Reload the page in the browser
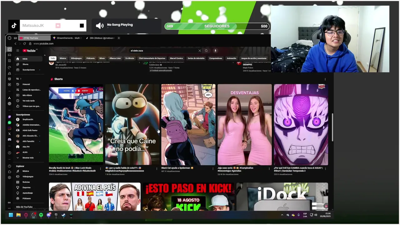 pos(24,43)
